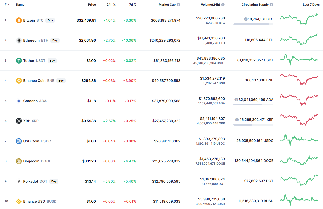
Task: Open Polkadot 7-day sparkline chart
Action: click(299, 180)
